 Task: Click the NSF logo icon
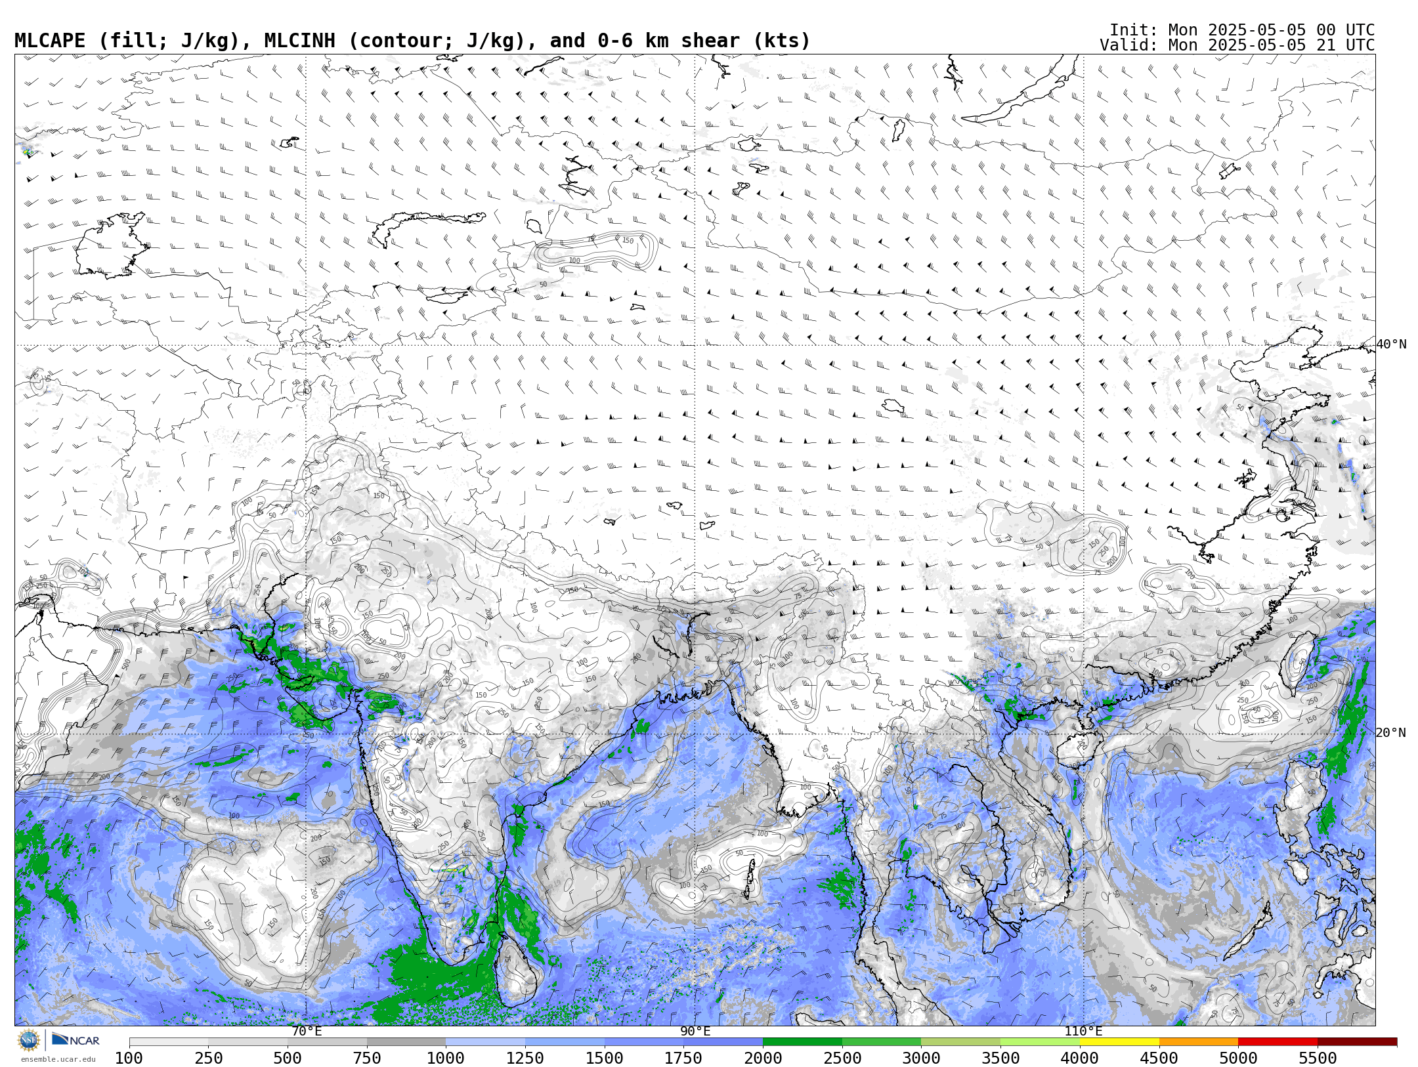(29, 1040)
